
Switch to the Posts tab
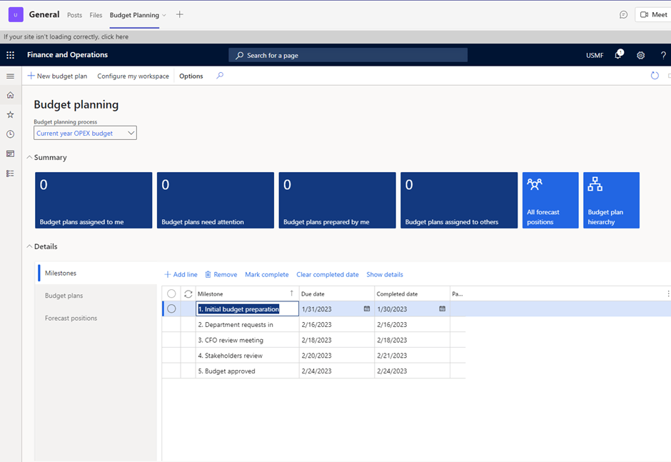tap(74, 14)
